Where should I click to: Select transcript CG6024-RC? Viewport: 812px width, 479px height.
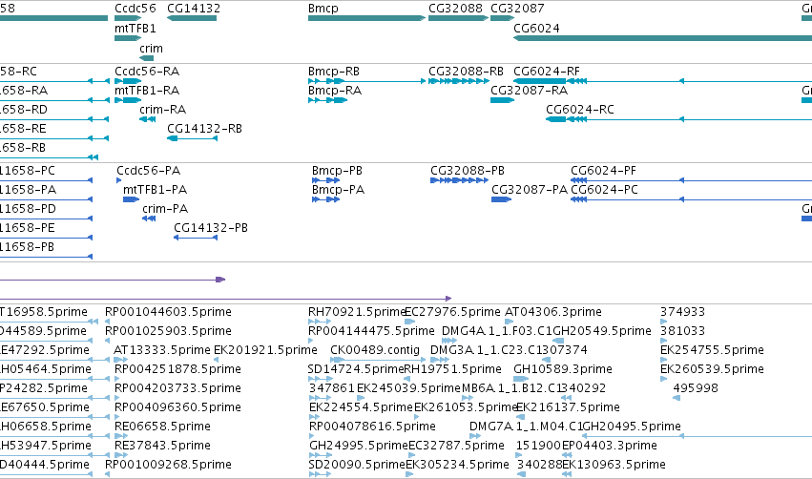click(x=580, y=110)
